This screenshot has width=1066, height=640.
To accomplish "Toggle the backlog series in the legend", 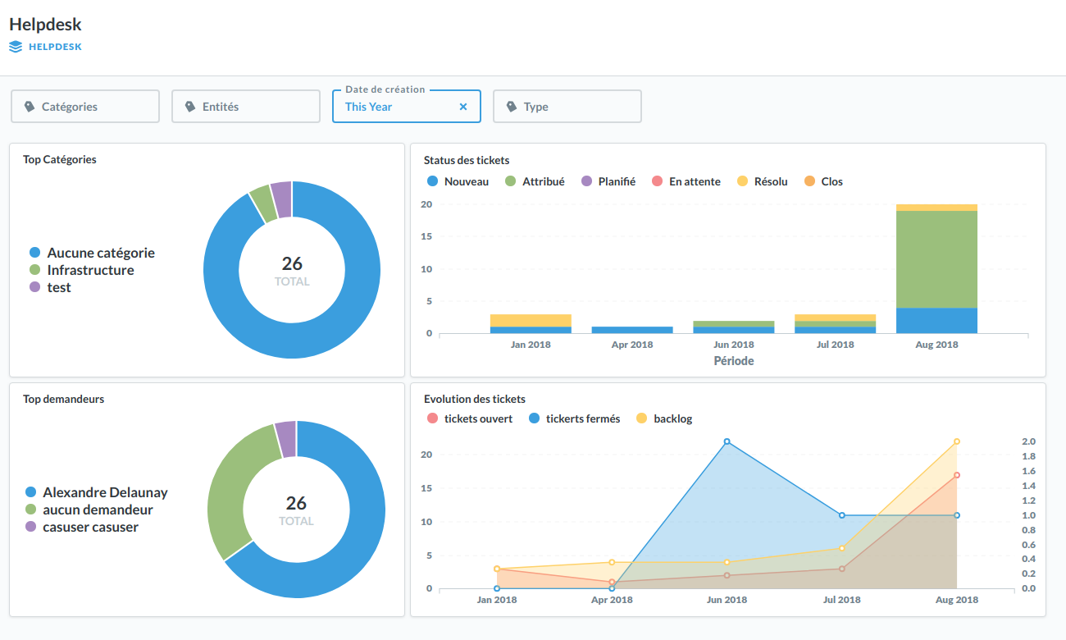I will (664, 418).
